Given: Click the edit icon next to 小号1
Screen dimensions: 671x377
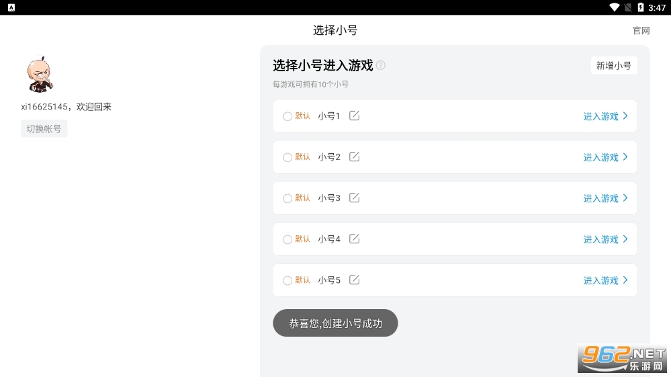Looking at the screenshot, I should tap(355, 116).
